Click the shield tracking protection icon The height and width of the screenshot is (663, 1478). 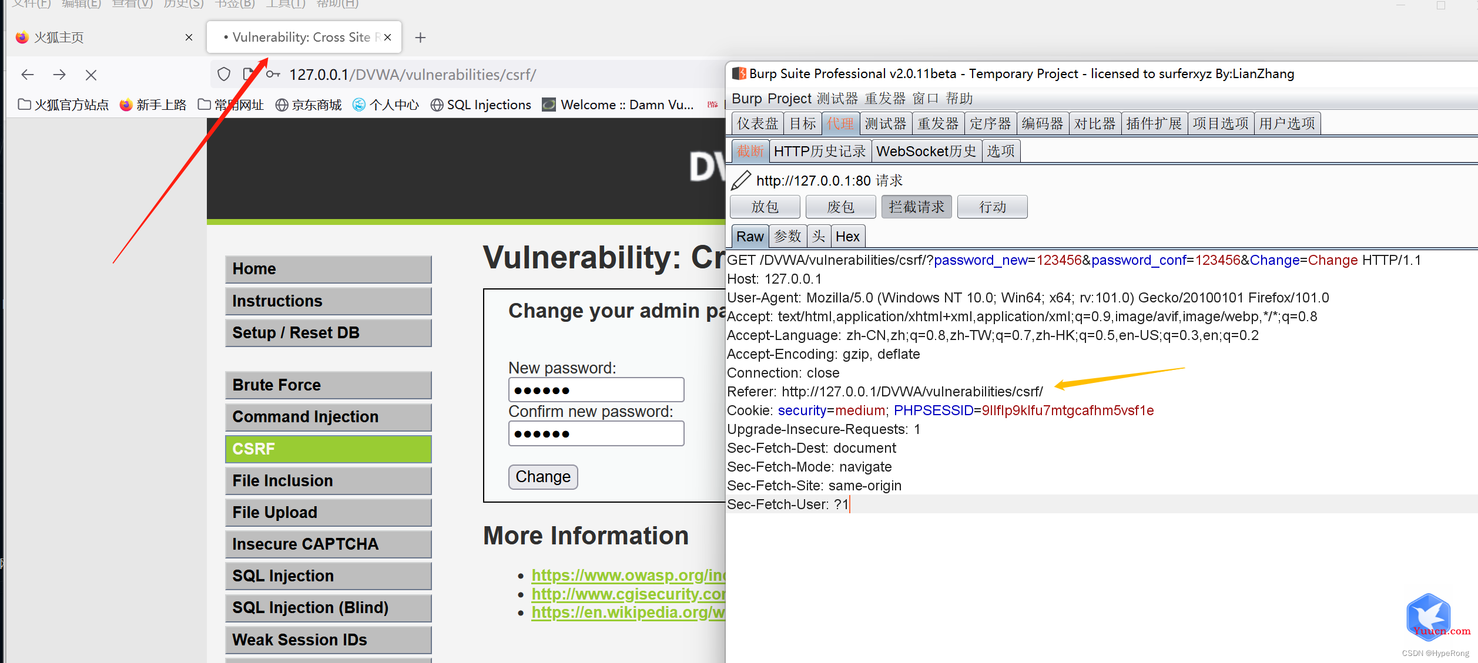click(224, 75)
